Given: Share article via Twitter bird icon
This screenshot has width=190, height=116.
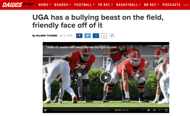Looking at the screenshot, I should 87,36.
